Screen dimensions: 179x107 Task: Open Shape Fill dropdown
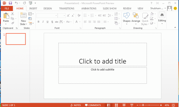point(153,14)
